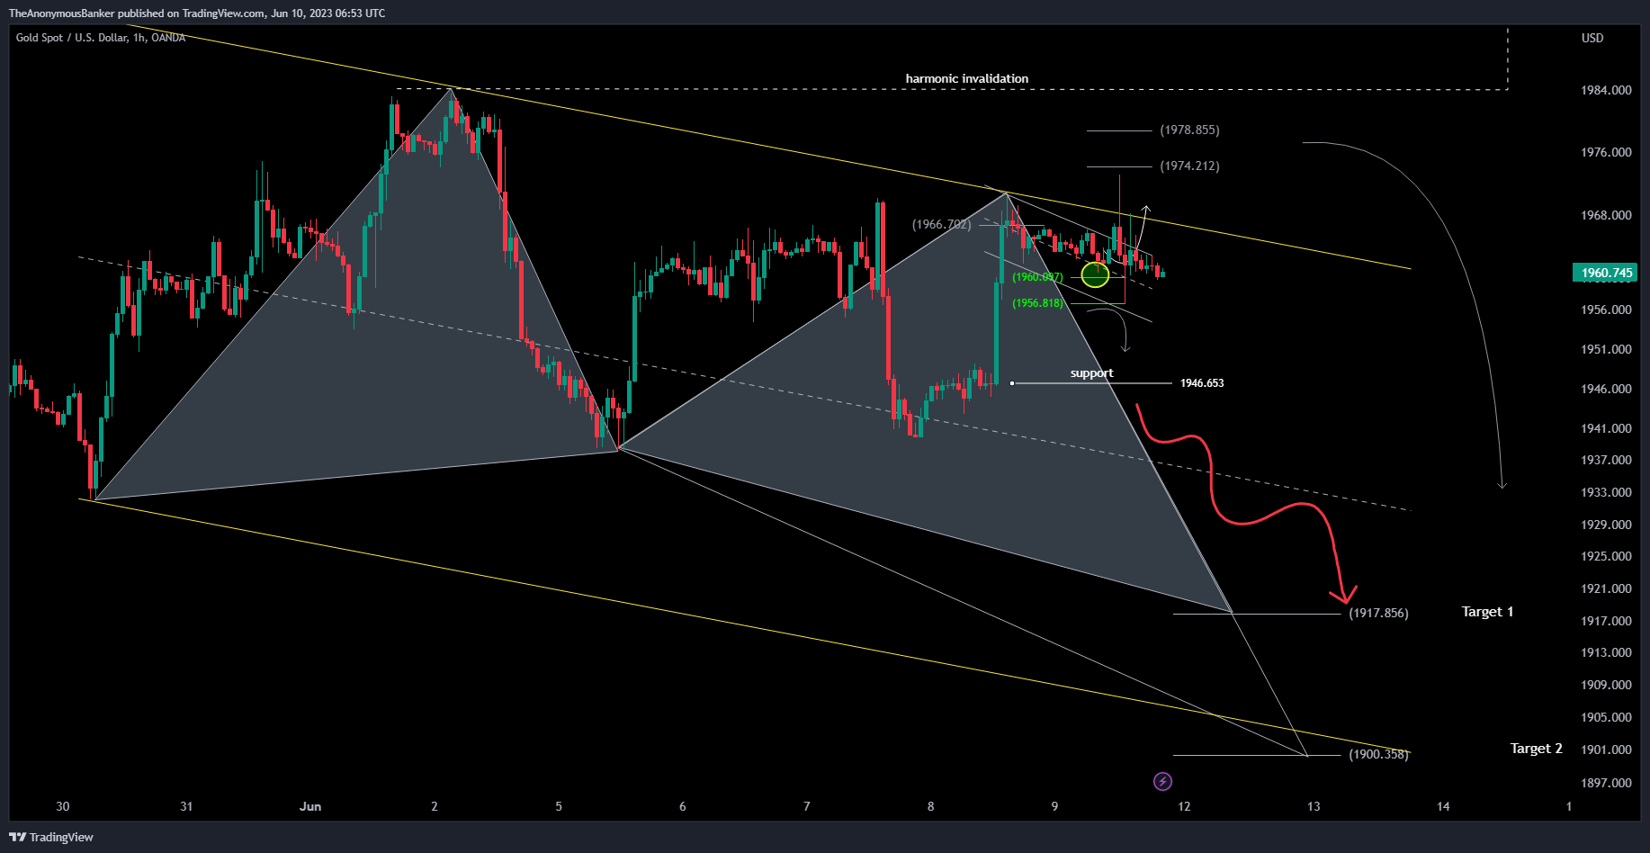The height and width of the screenshot is (853, 1650).
Task: Click the USD currency label on price axis
Action: click(x=1592, y=38)
